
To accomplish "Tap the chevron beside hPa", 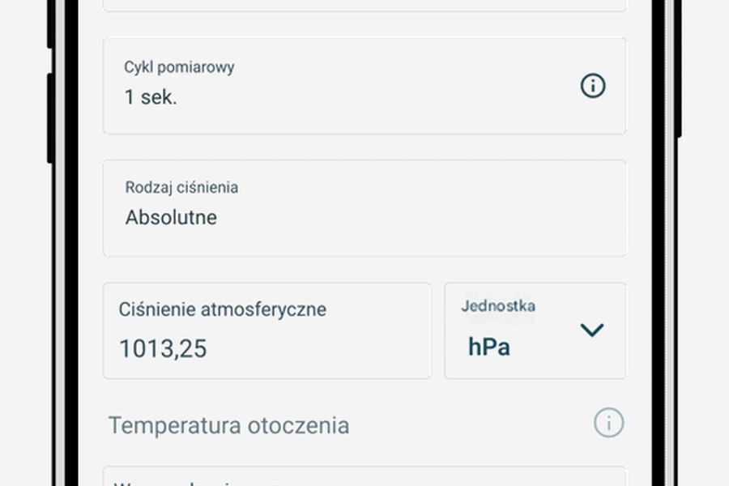I will click(594, 330).
